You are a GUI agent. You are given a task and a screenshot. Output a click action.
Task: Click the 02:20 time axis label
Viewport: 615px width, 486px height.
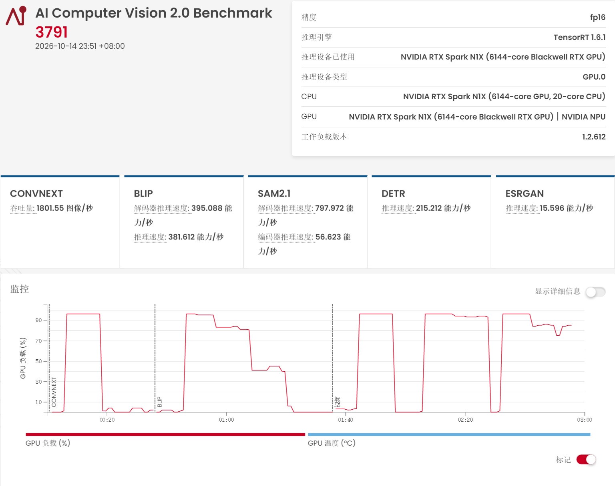click(x=465, y=420)
